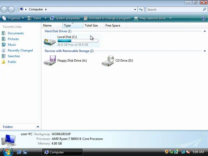208x156 pixels.
Task: Click Uninstall or change a program
Action: [107, 18]
